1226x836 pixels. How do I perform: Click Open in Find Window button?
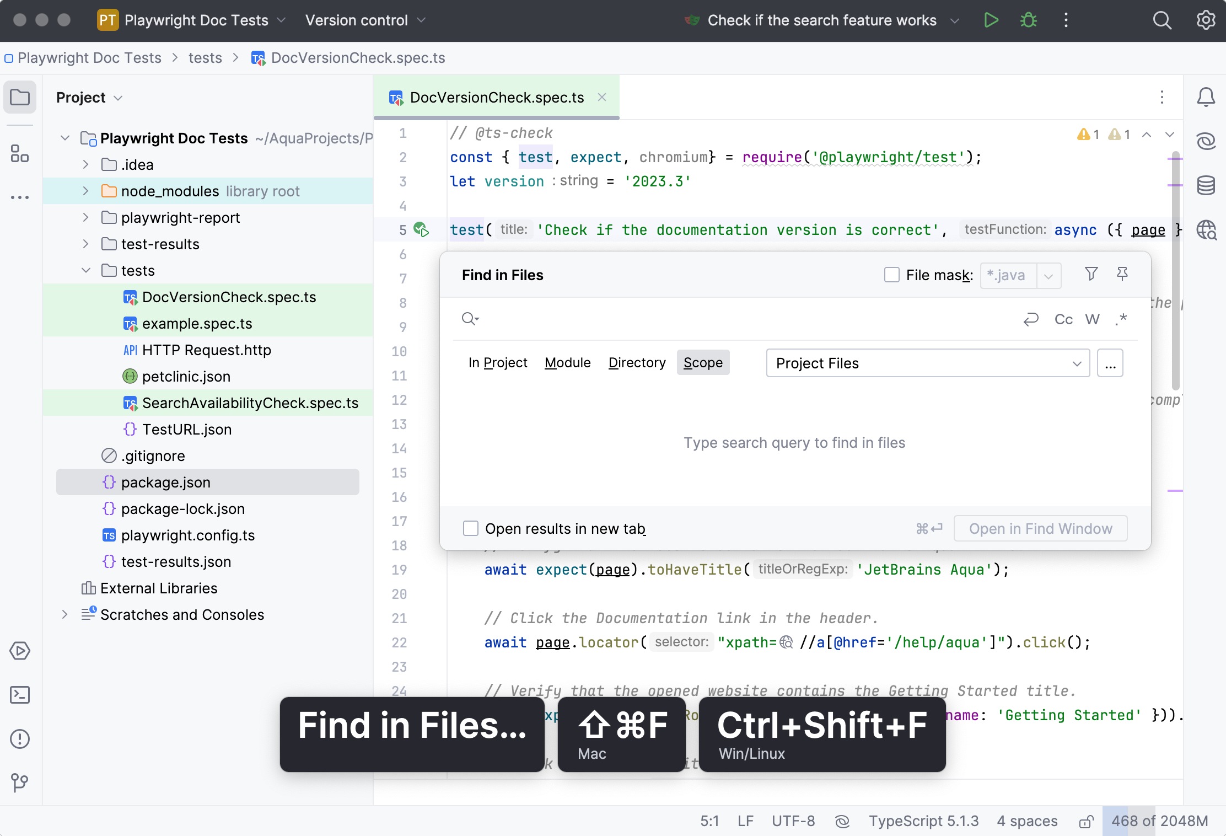[x=1040, y=528]
